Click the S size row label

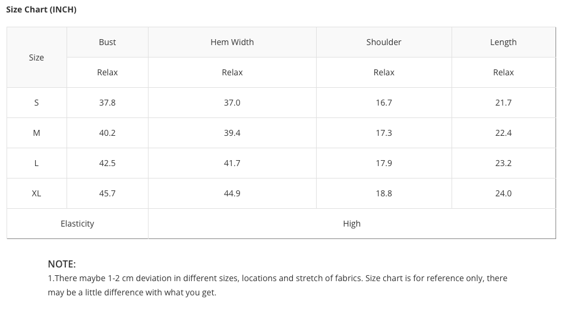pos(36,103)
